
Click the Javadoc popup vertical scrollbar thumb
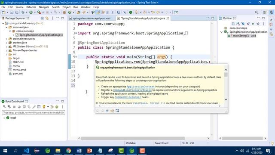coord(226,74)
